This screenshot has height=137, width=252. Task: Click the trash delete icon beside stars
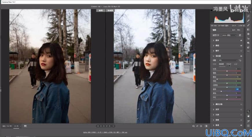click(113, 126)
